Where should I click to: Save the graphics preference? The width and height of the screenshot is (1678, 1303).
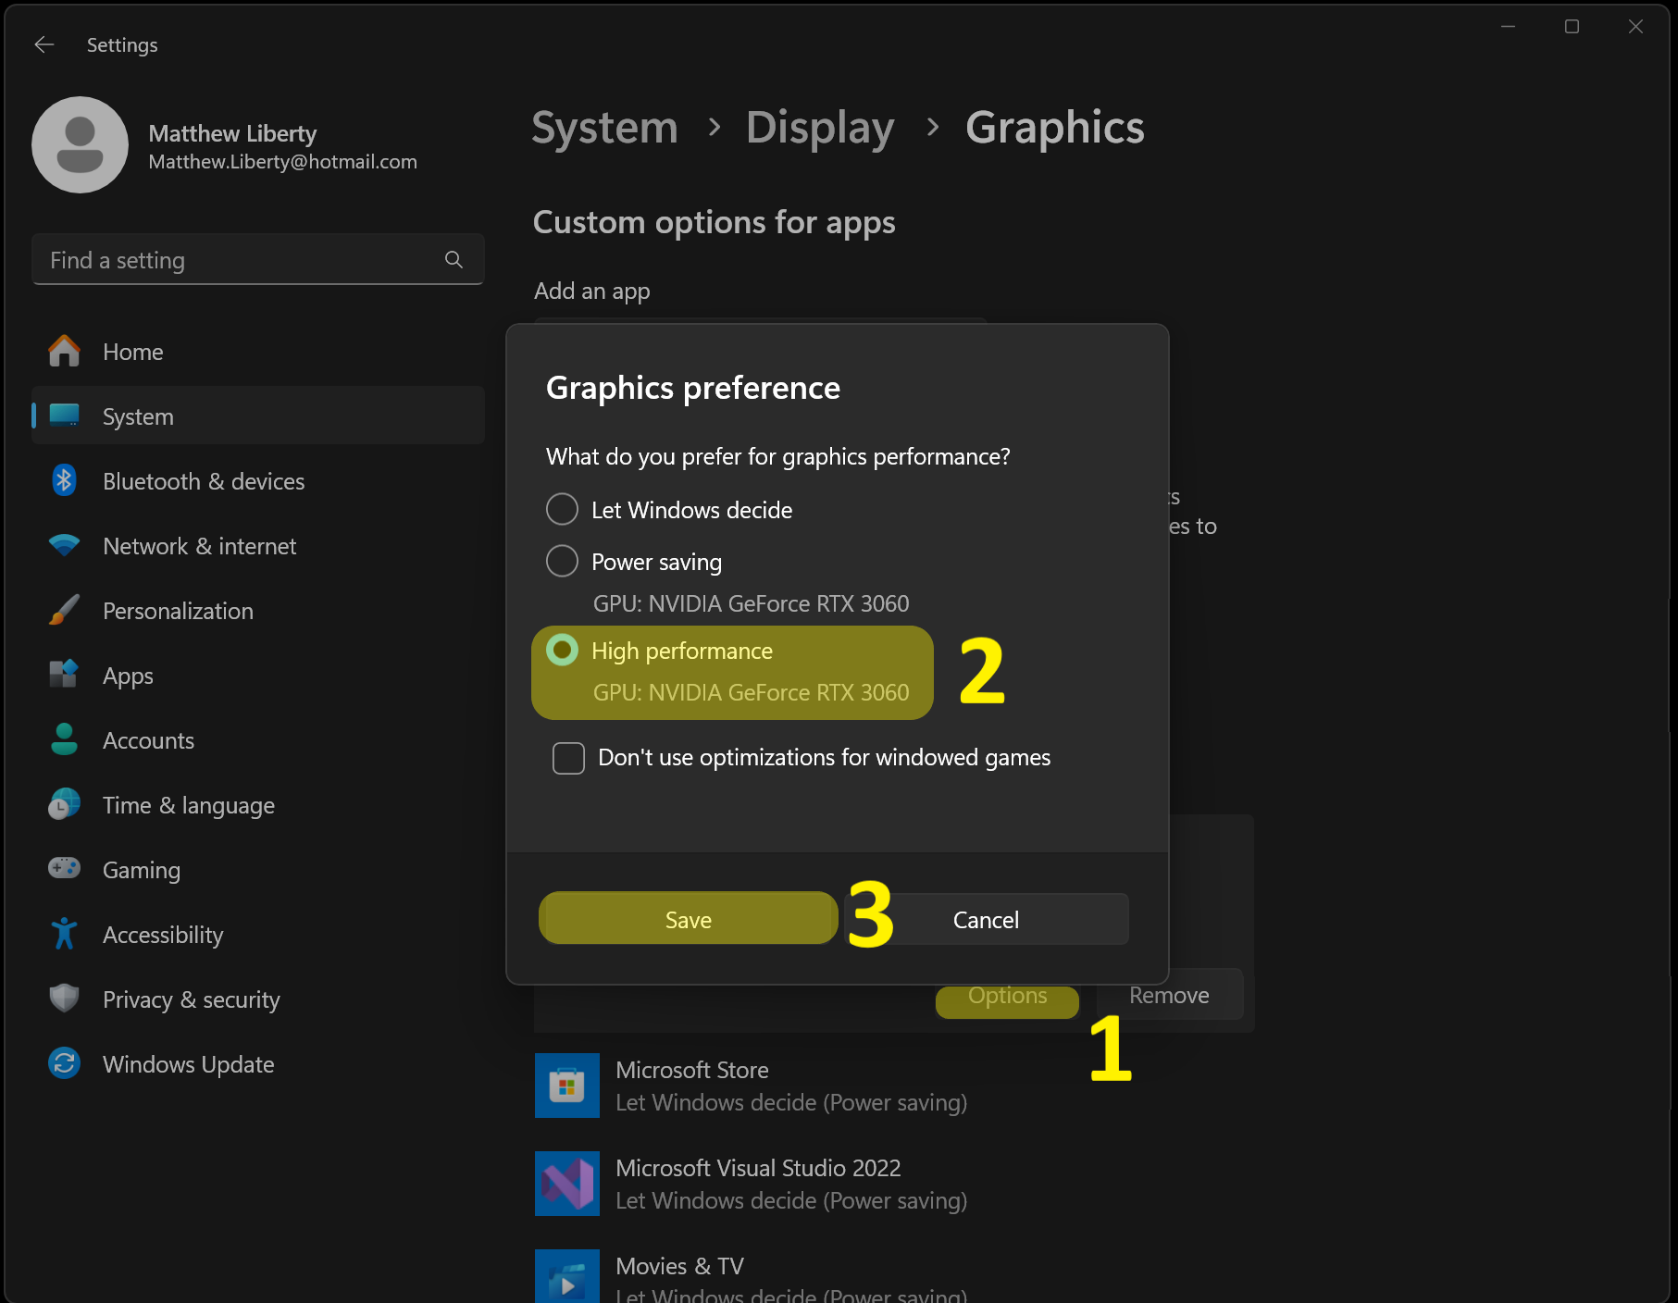pyautogui.click(x=688, y=919)
